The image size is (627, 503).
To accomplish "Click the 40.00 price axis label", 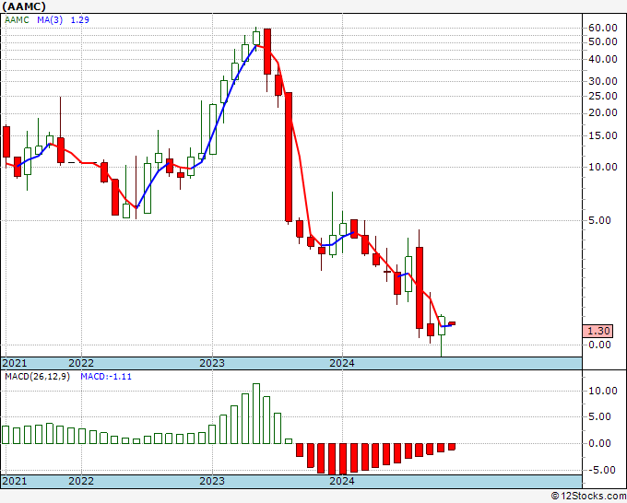I will (x=603, y=59).
